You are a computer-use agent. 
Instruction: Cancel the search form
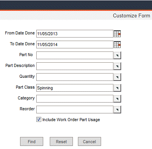tap(90, 142)
